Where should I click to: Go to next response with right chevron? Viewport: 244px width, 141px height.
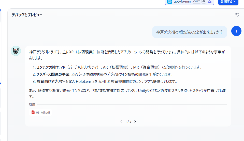pos(135,121)
